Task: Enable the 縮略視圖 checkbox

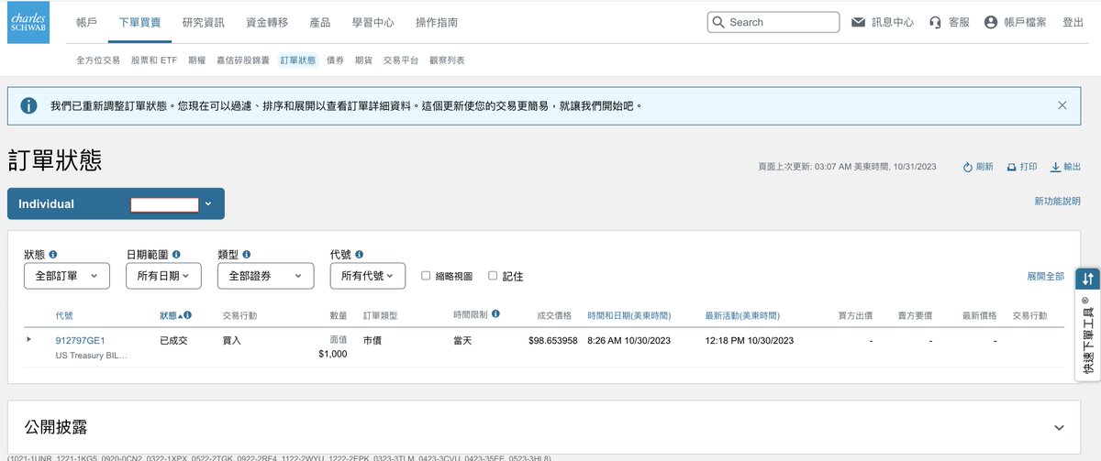Action: tap(426, 275)
